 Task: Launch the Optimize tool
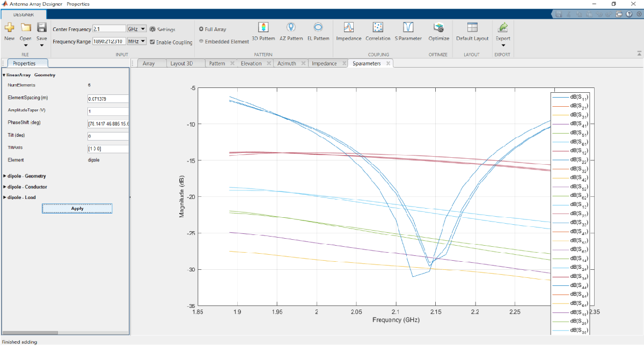[x=440, y=28]
